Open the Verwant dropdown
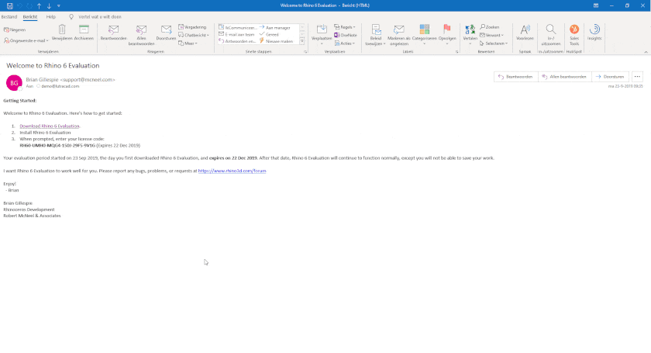This screenshot has height=353, width=651. coord(492,36)
